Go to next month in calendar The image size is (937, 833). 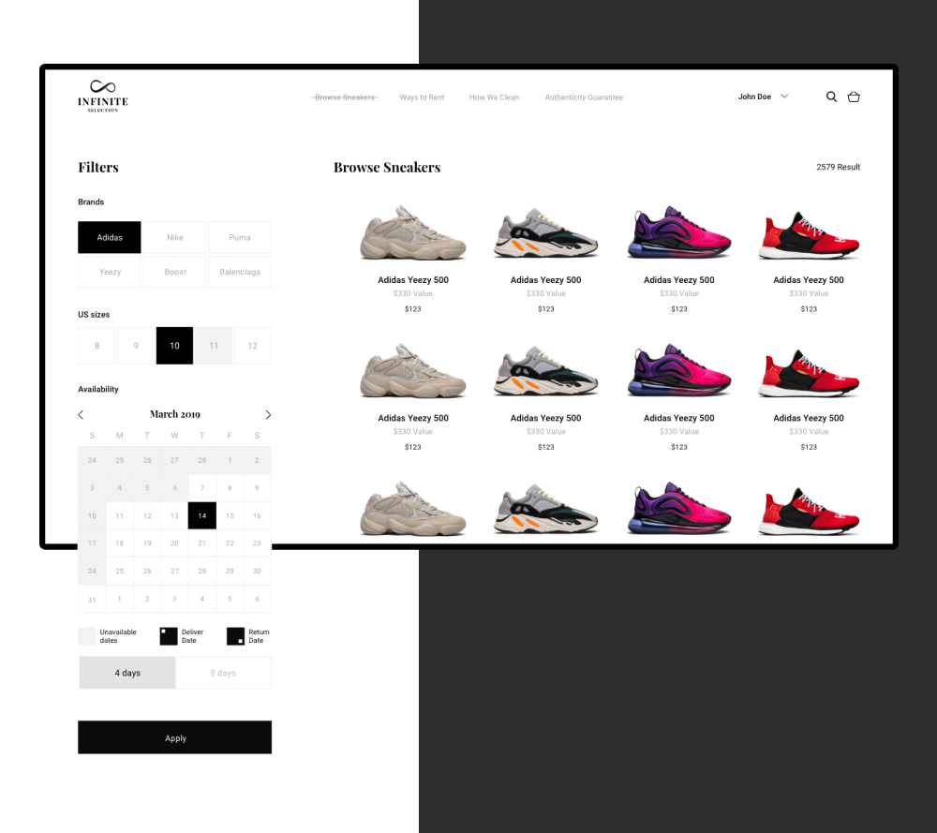point(268,415)
